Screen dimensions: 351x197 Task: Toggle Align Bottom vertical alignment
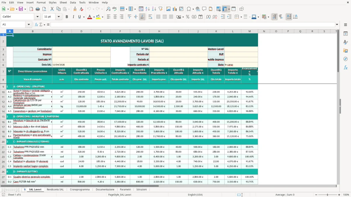coord(142,17)
